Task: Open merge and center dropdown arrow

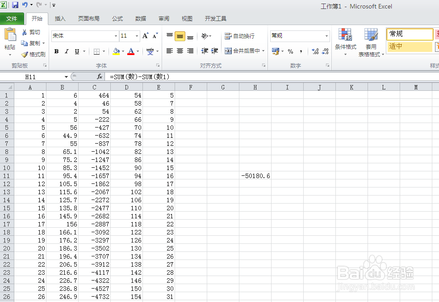Action: (x=263, y=51)
